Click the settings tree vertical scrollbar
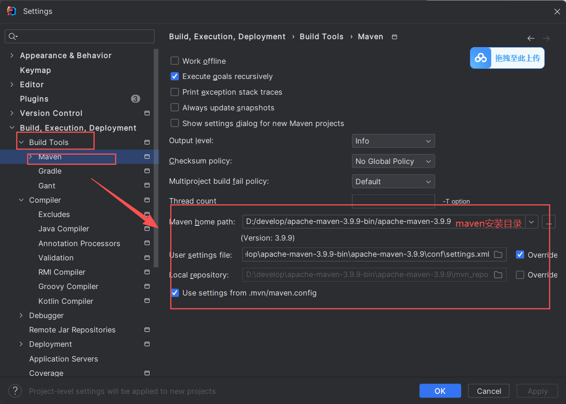This screenshot has width=566, height=404. coord(156,157)
